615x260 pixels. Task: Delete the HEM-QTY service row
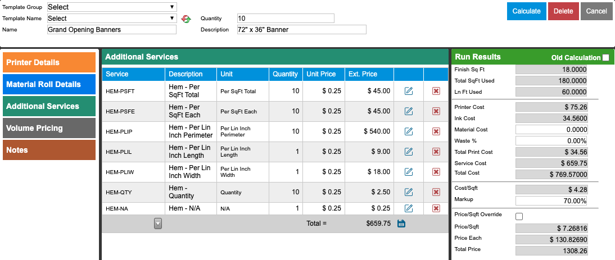436,192
